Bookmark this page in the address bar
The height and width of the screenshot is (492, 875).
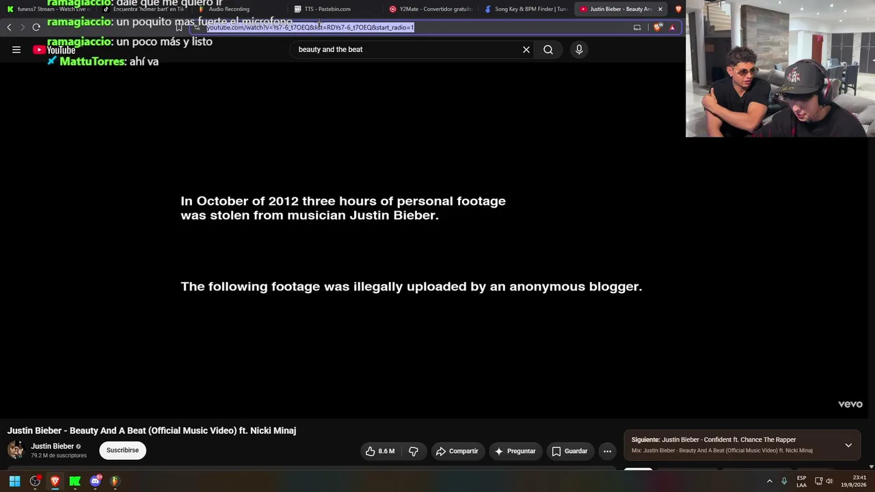point(179,27)
